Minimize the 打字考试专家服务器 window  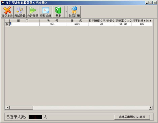tap(147, 3)
